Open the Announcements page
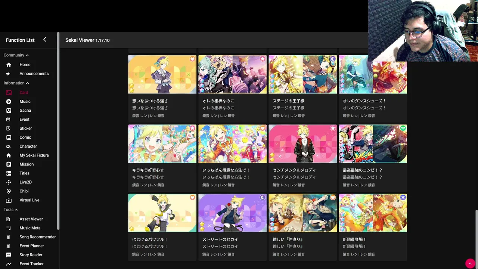The image size is (478, 269). pyautogui.click(x=34, y=74)
